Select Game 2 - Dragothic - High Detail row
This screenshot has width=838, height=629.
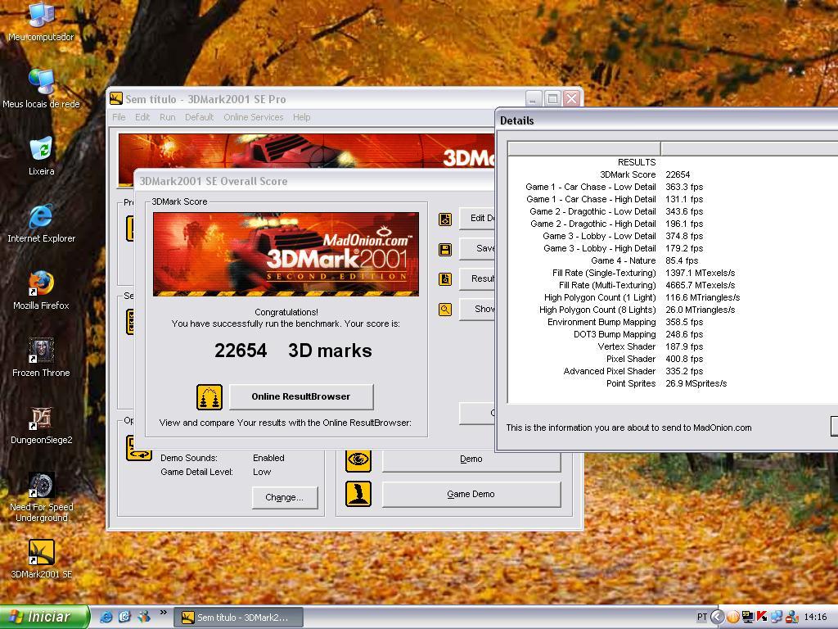(x=673, y=224)
